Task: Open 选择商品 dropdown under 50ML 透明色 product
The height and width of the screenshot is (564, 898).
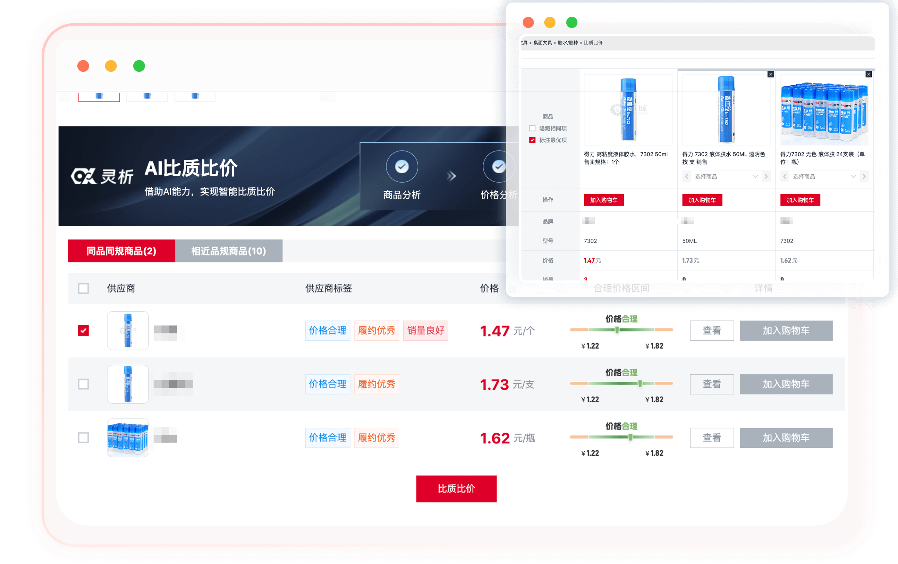Action: point(726,177)
